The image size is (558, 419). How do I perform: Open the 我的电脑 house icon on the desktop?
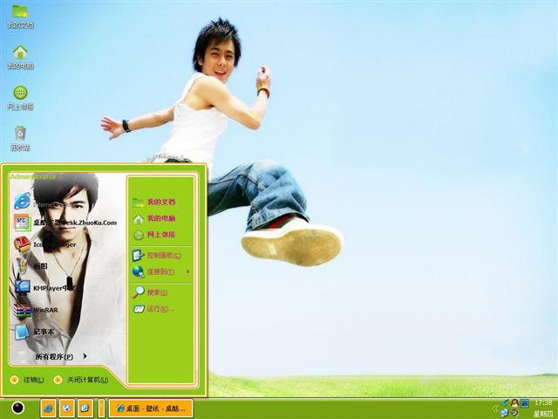click(20, 57)
